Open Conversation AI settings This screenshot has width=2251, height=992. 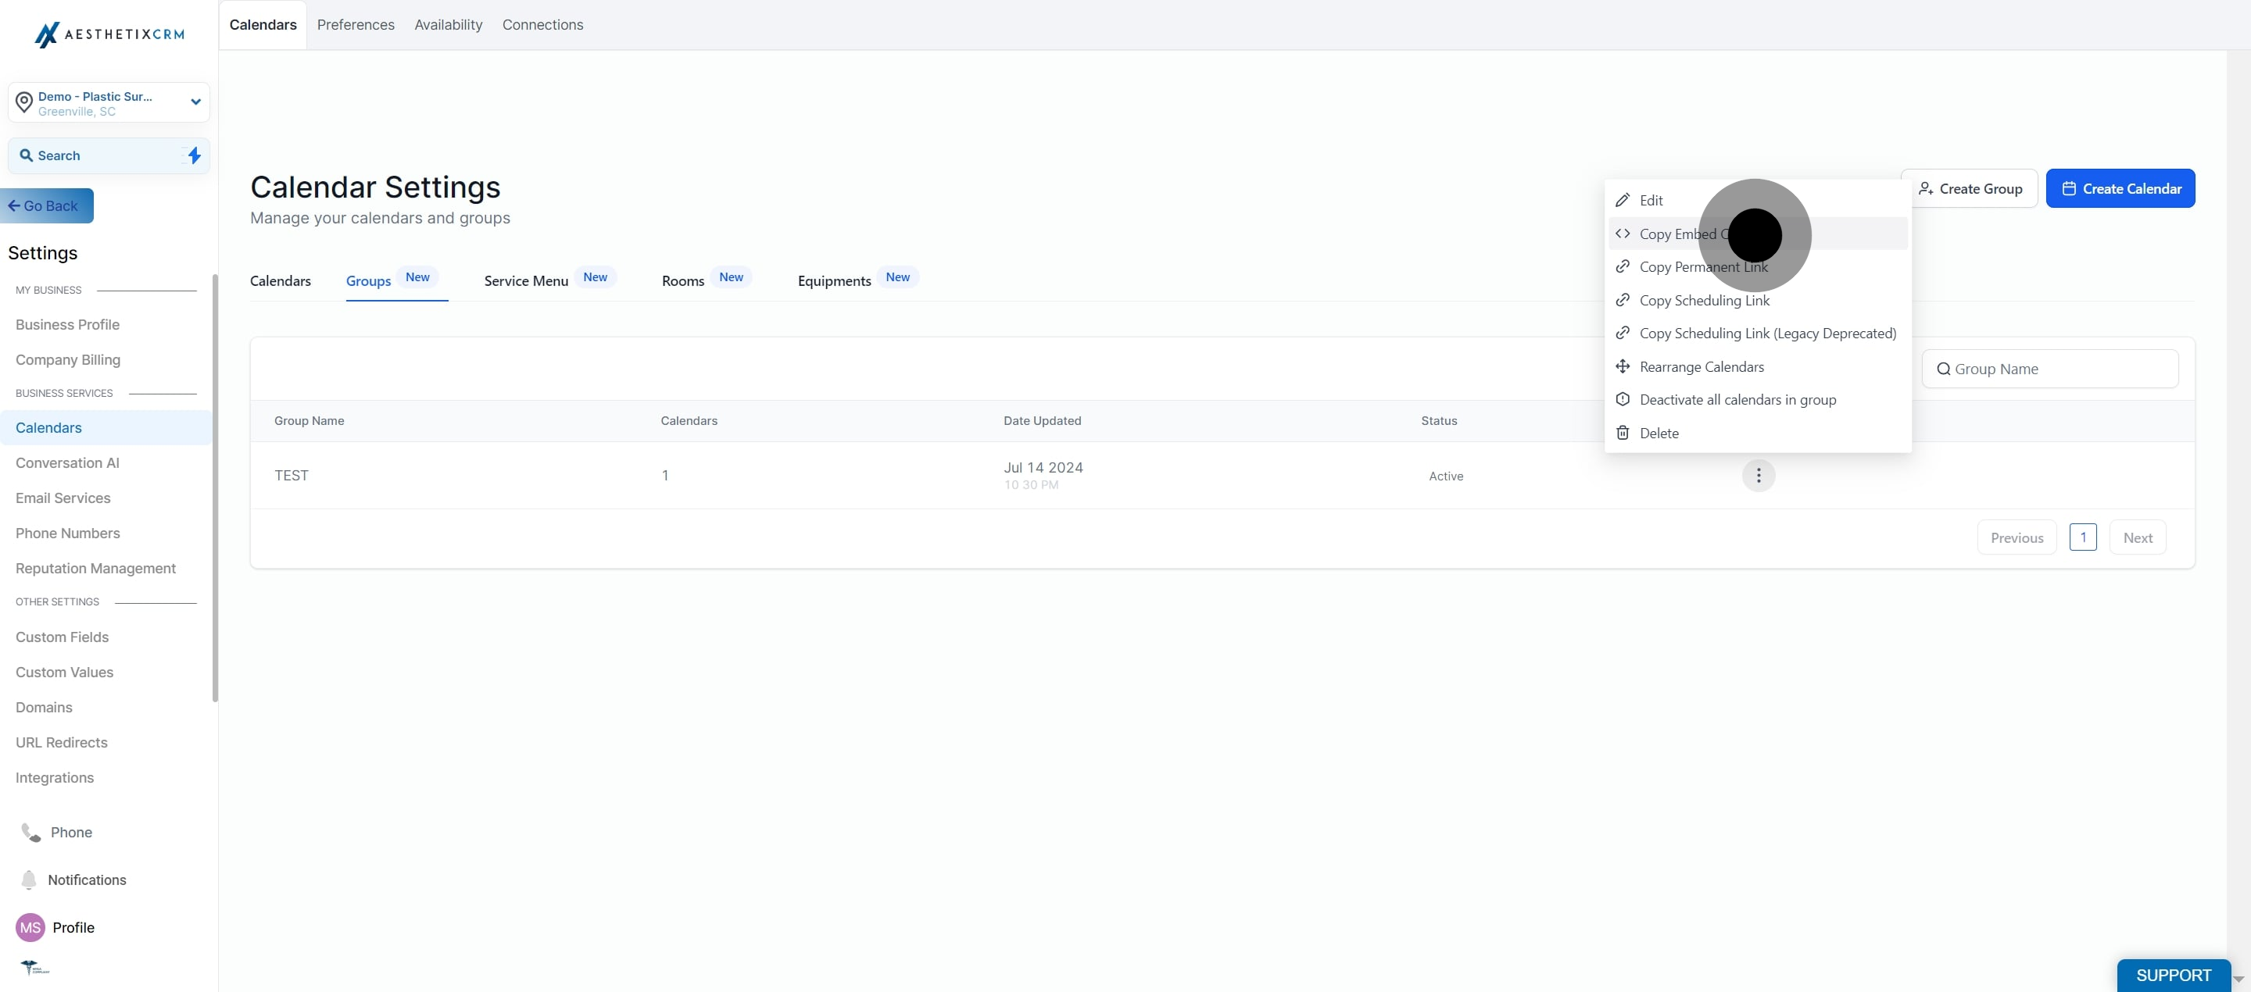coord(67,463)
